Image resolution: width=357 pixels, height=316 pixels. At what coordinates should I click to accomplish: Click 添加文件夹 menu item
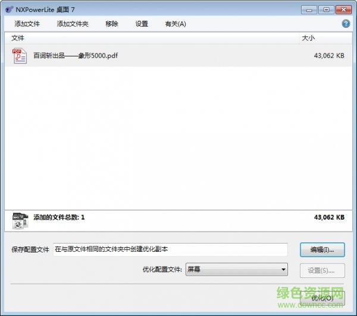point(73,24)
